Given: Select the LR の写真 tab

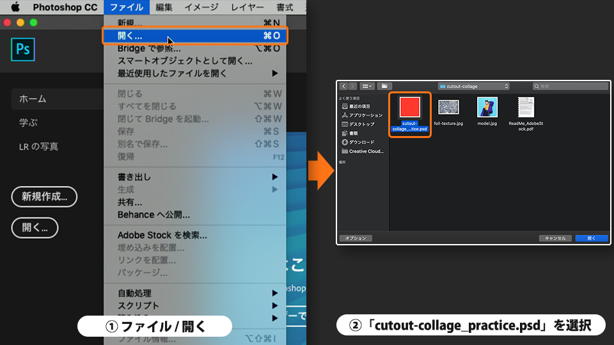Looking at the screenshot, I should 38,147.
